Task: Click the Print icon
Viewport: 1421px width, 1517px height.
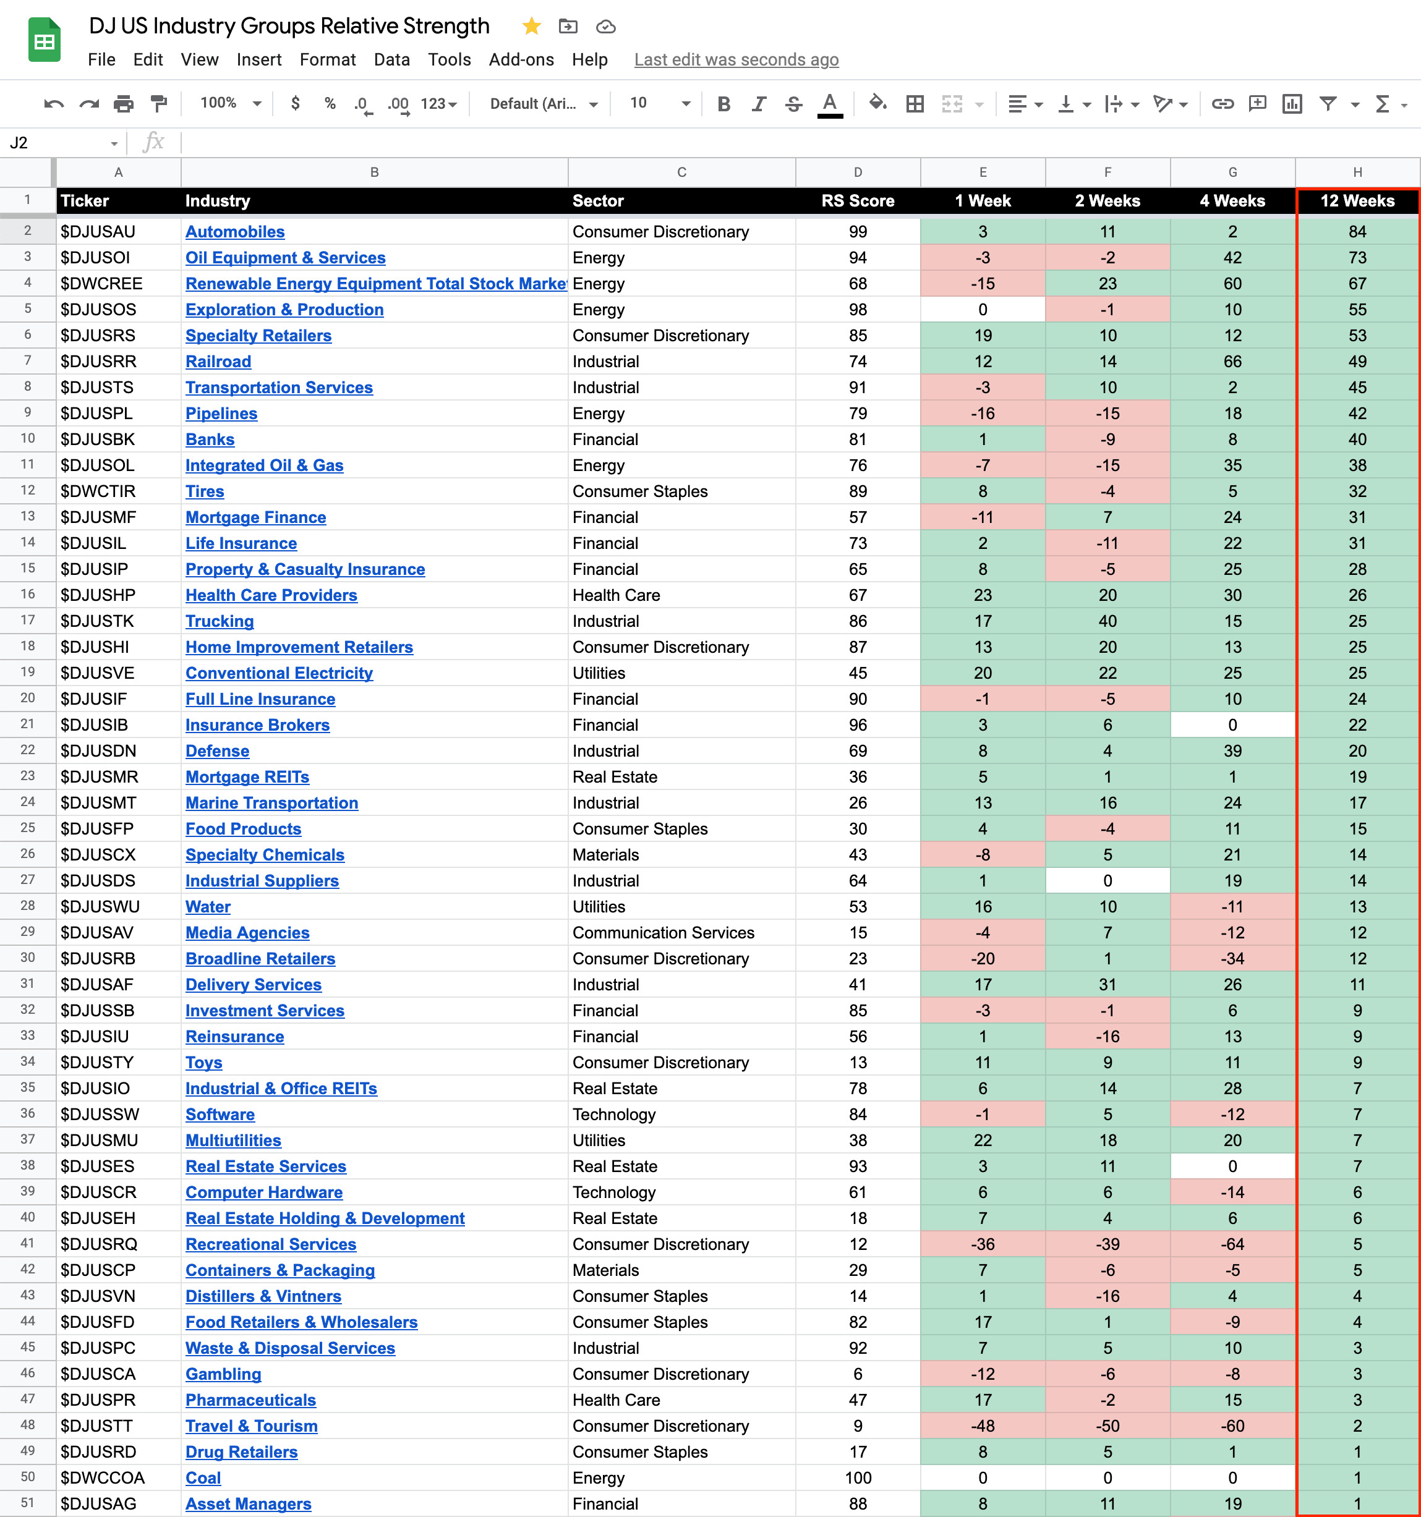Action: click(124, 104)
